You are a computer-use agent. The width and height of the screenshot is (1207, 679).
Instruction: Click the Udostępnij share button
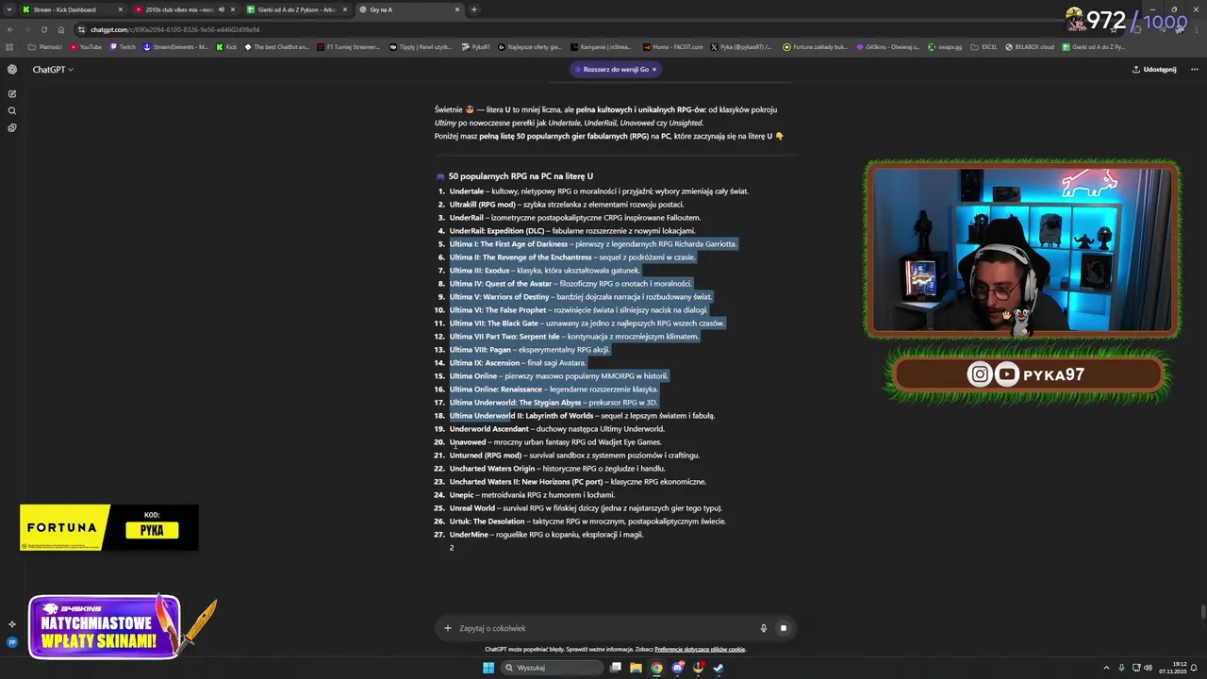[1154, 69]
